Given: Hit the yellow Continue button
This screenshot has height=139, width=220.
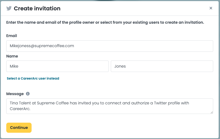Looking at the screenshot, I should point(19,128).
